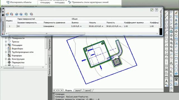Screen dimensions: 179x100
Task: Click tree panel horizontal scrollbar thumb
Action: 14,67
